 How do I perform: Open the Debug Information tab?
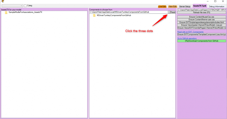(217, 6)
